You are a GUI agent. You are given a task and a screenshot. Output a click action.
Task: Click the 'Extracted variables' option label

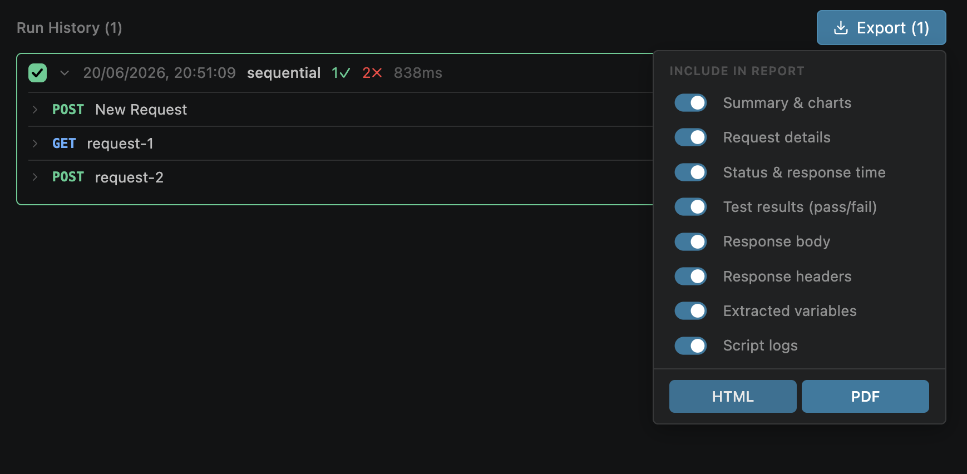(790, 311)
